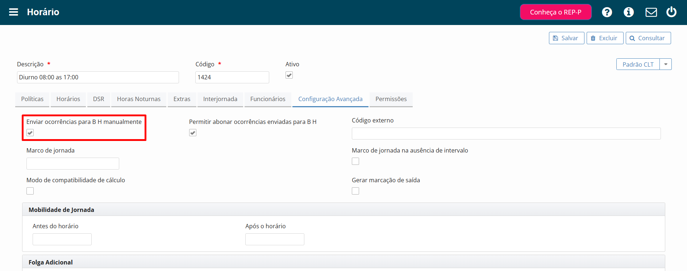The width and height of the screenshot is (687, 271).
Task: Switch to the Extras tab
Action: pyautogui.click(x=182, y=99)
